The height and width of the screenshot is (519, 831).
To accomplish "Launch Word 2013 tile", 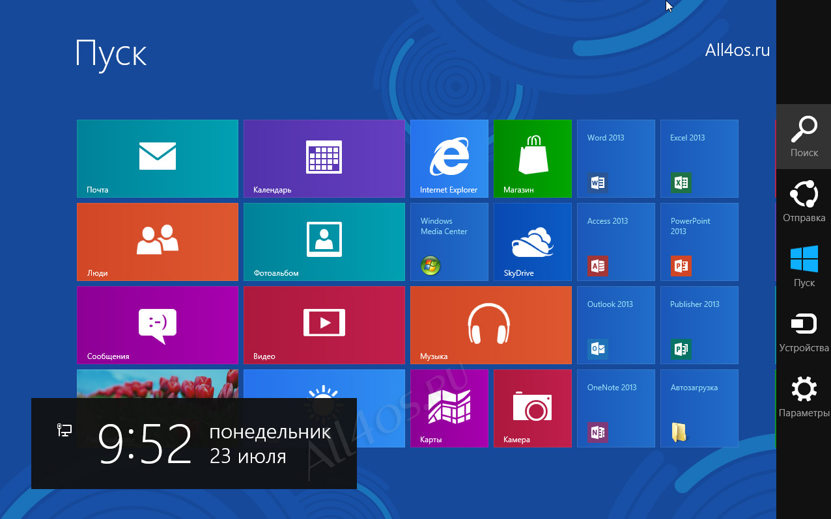I will (616, 159).
